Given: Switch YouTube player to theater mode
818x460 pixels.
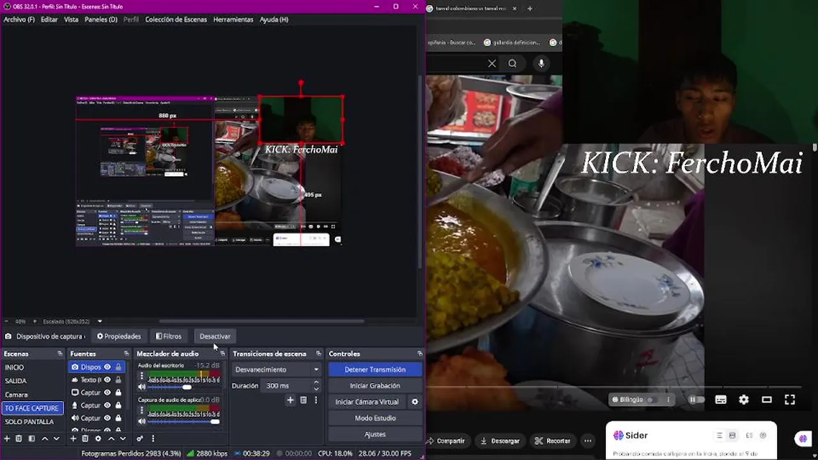Looking at the screenshot, I should coord(767,400).
